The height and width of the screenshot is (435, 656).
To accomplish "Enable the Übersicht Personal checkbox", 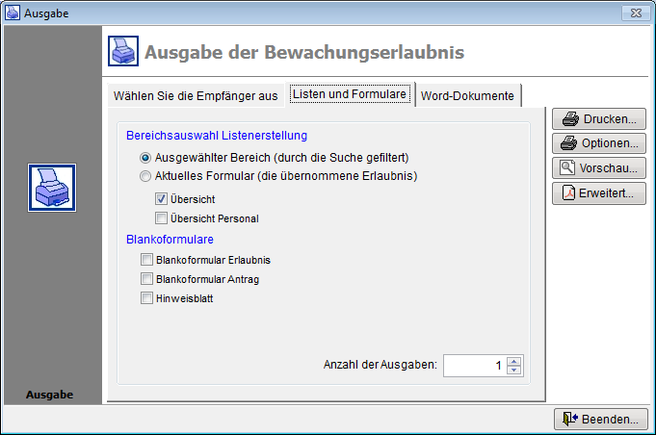I will tap(162, 218).
